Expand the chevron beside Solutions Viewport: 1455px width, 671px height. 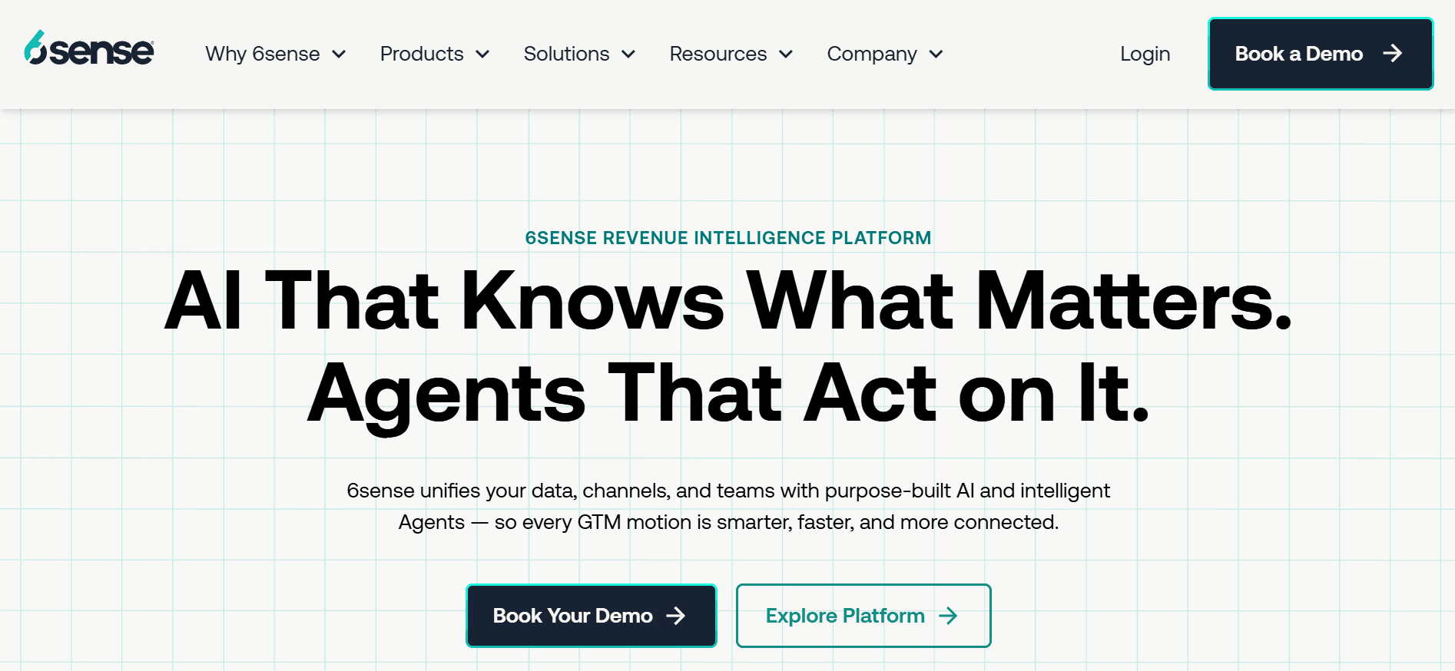pyautogui.click(x=628, y=55)
